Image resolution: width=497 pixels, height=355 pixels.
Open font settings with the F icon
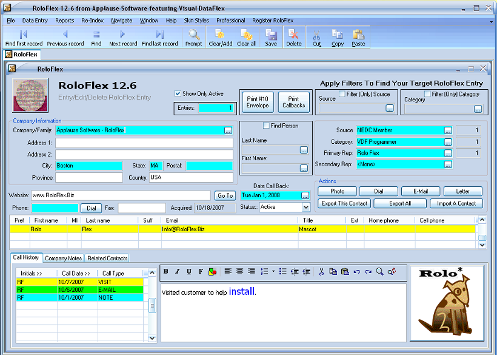click(x=201, y=272)
